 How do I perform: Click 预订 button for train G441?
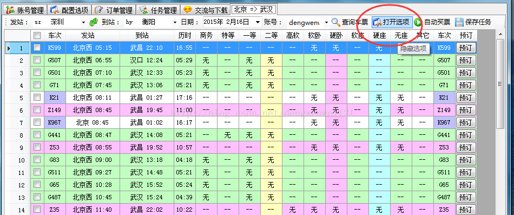466,135
